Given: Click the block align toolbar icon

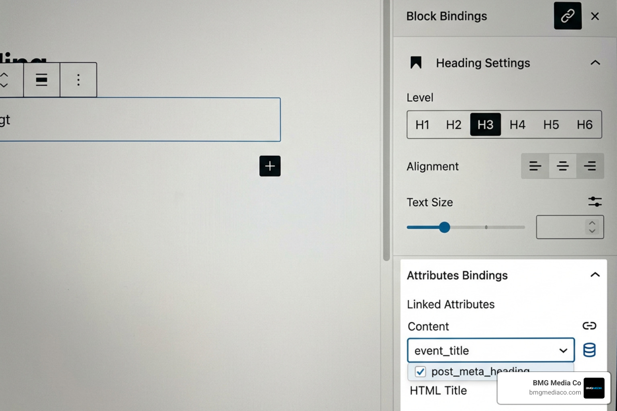Looking at the screenshot, I should (x=42, y=80).
